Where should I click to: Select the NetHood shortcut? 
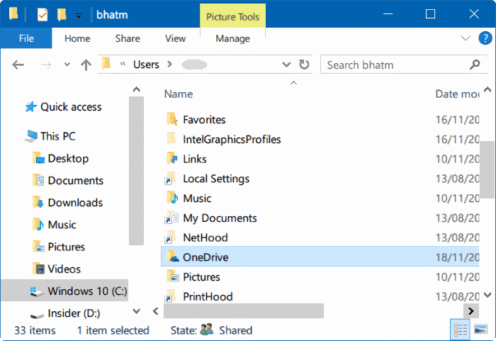pyautogui.click(x=205, y=237)
